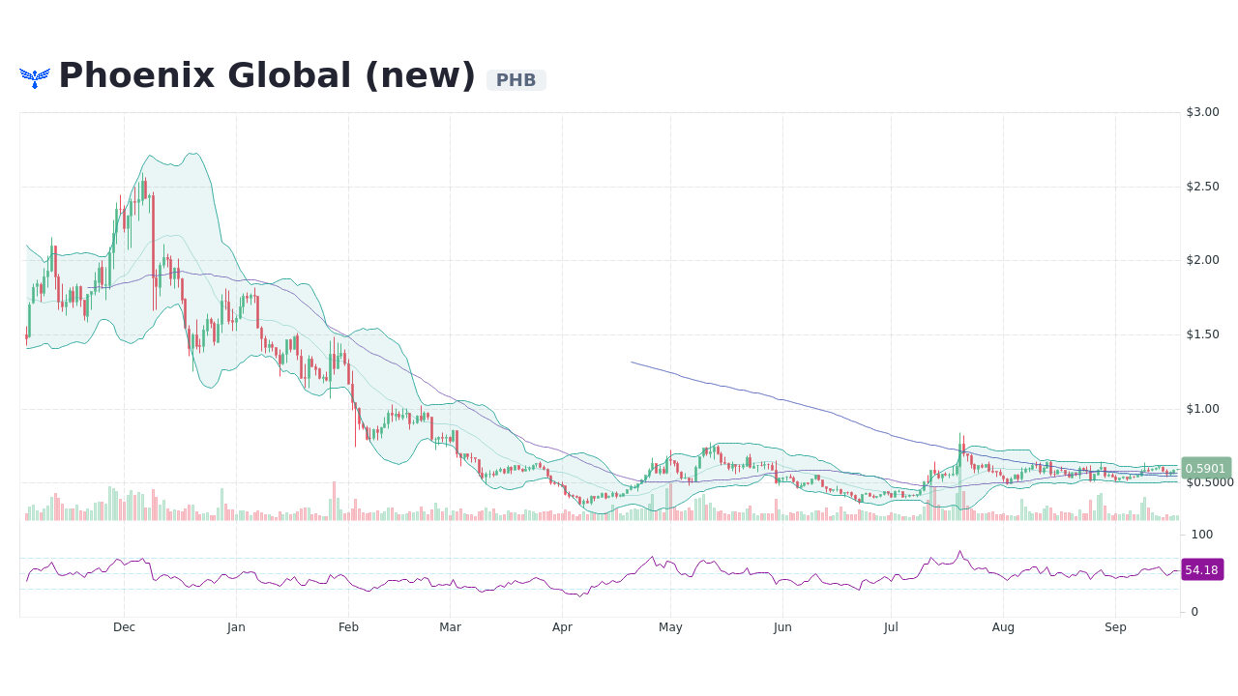Image resolution: width=1238 pixels, height=696 pixels.
Task: Click the $2.50 price axis label
Action: coord(1202,187)
